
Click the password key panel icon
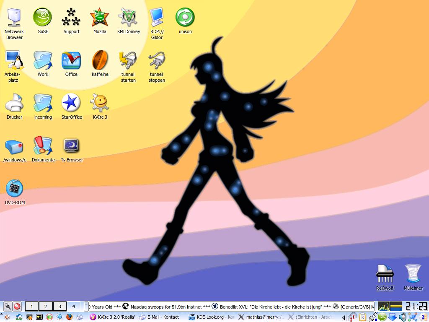[x=39, y=317]
